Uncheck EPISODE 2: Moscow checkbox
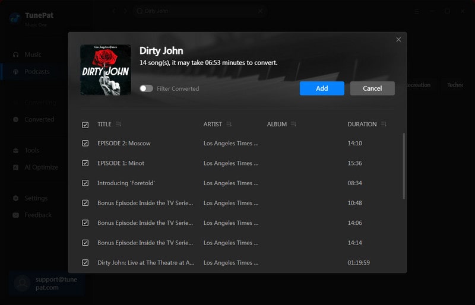The image size is (475, 305). (x=85, y=144)
